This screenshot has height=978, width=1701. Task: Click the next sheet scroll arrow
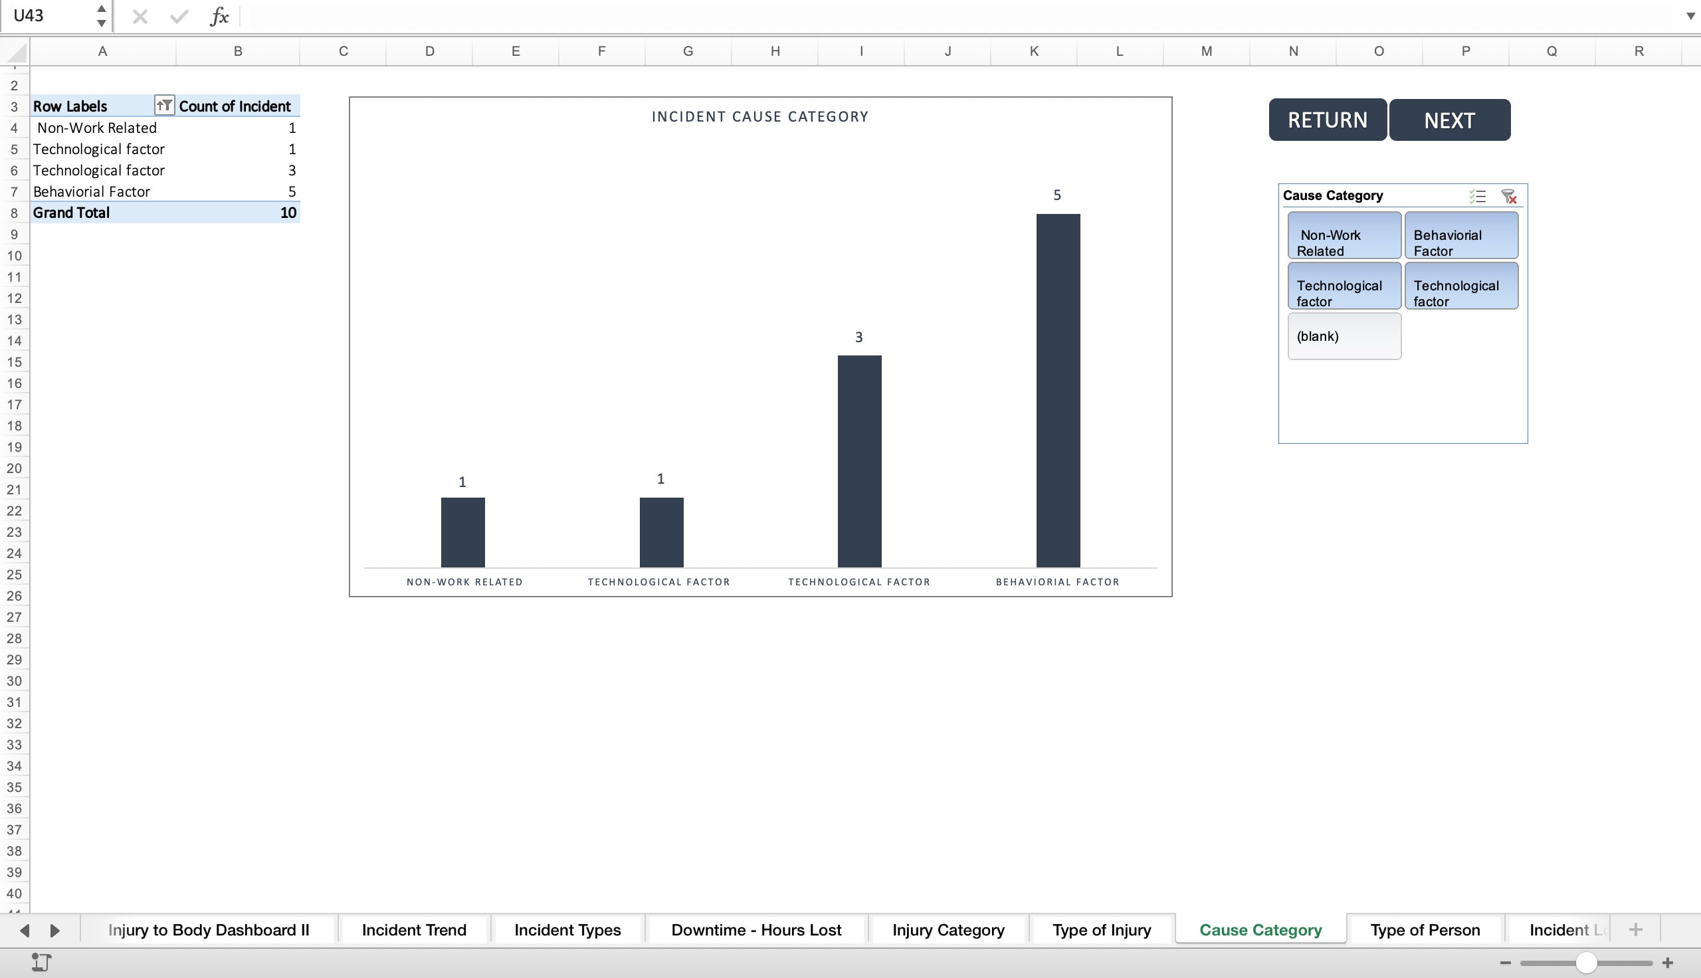[54, 929]
